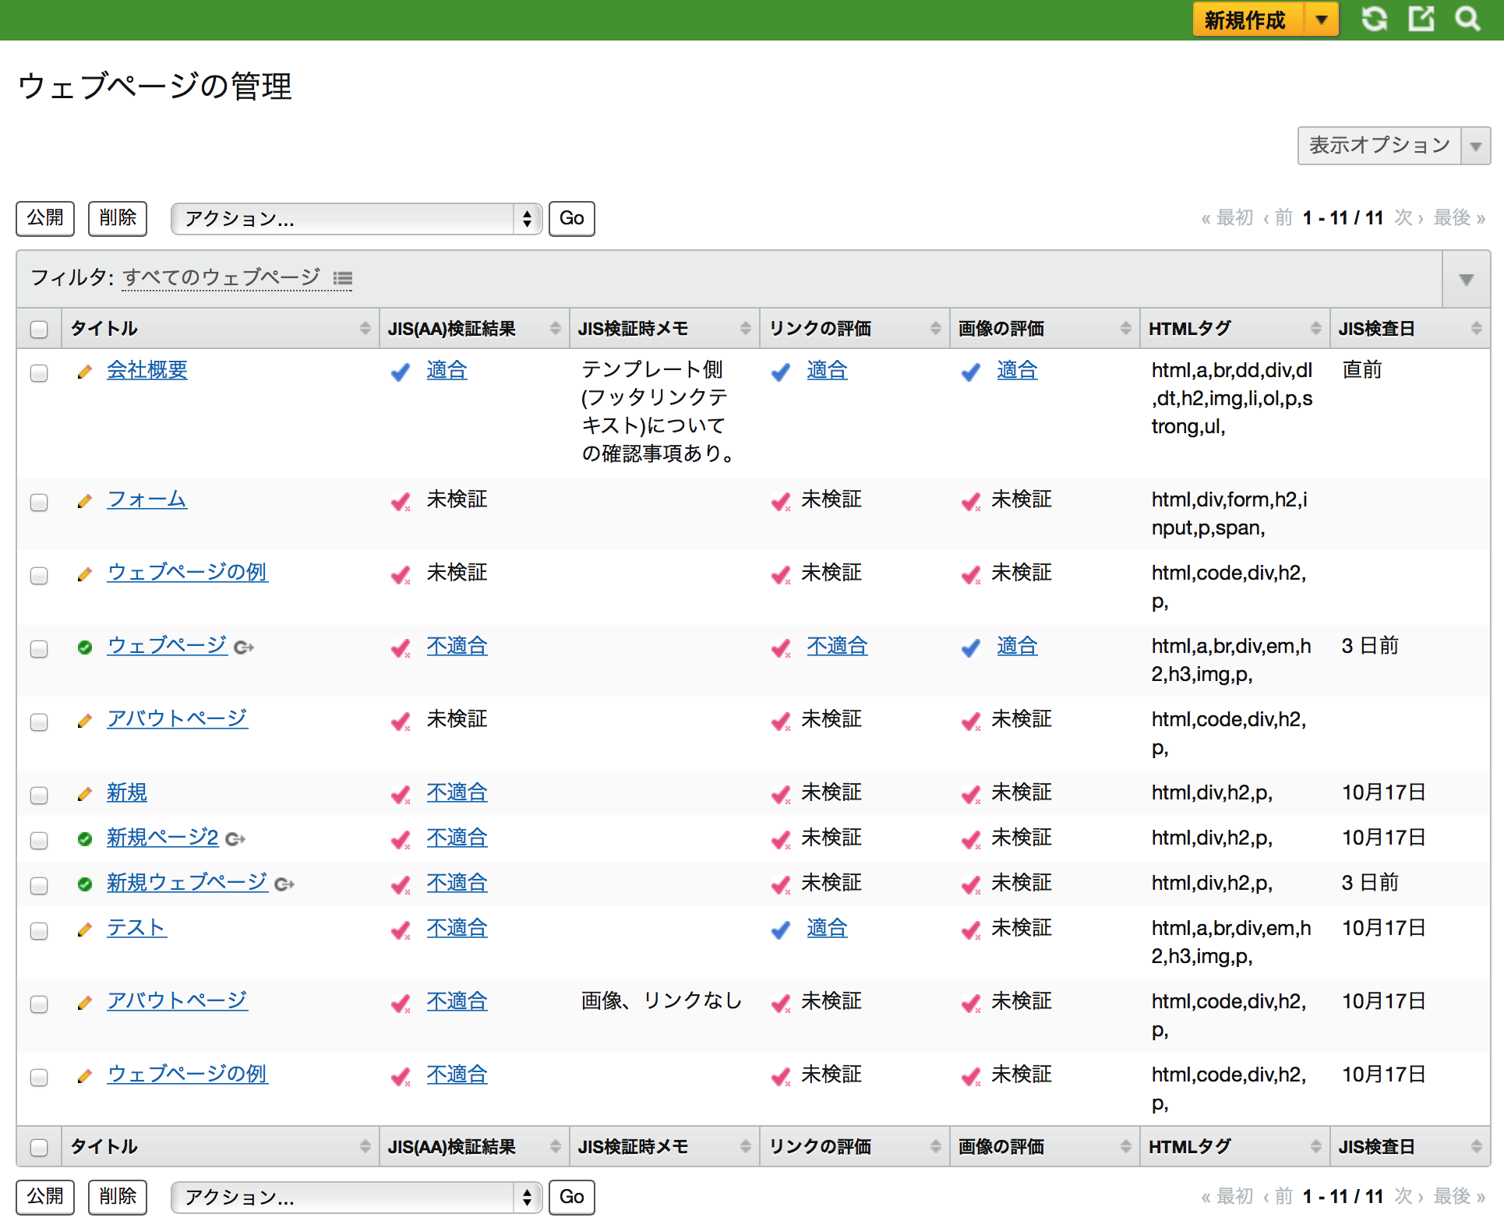Click top pagination 最初 link
The width and height of the screenshot is (1504, 1228).
[1227, 217]
